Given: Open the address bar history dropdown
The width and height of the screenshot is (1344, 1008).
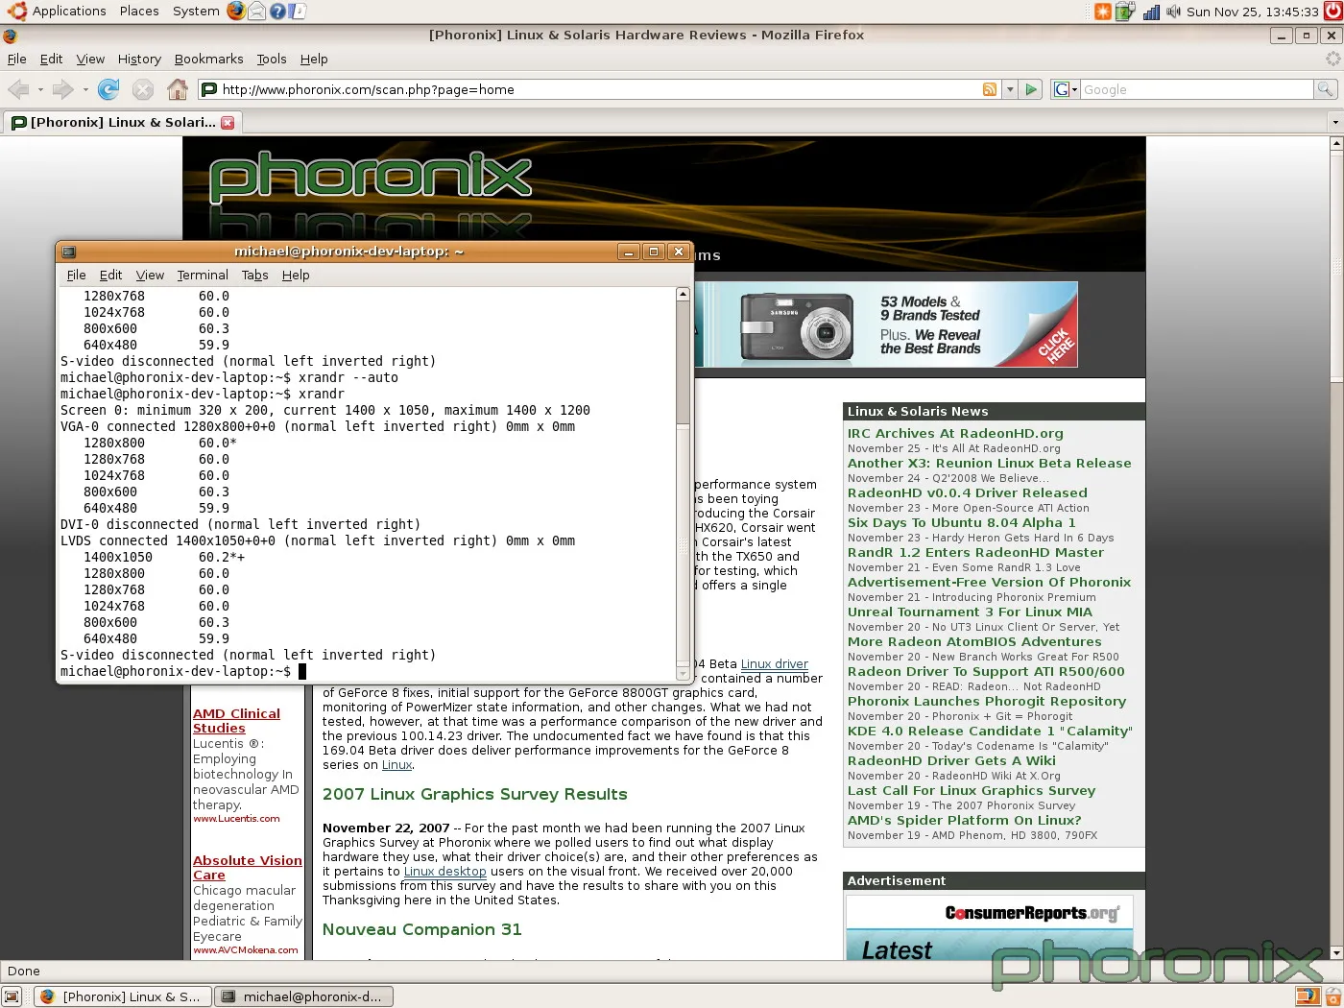Looking at the screenshot, I should click(x=1009, y=89).
